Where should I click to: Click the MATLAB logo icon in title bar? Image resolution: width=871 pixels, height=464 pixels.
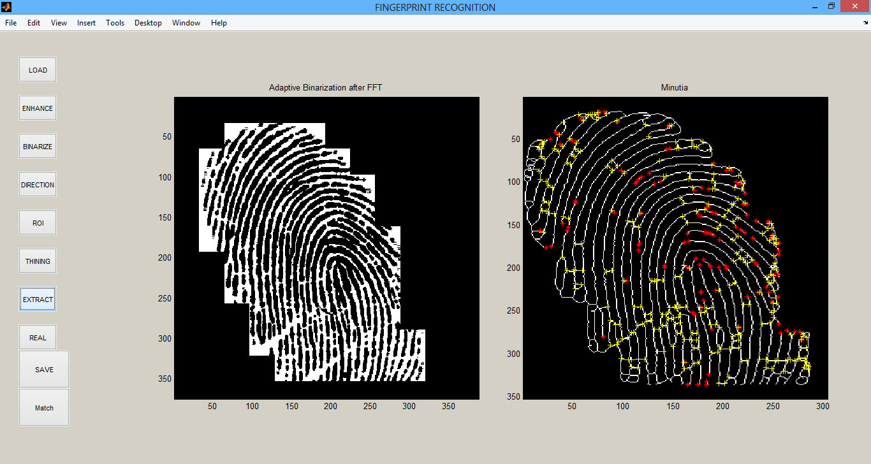(x=6, y=7)
